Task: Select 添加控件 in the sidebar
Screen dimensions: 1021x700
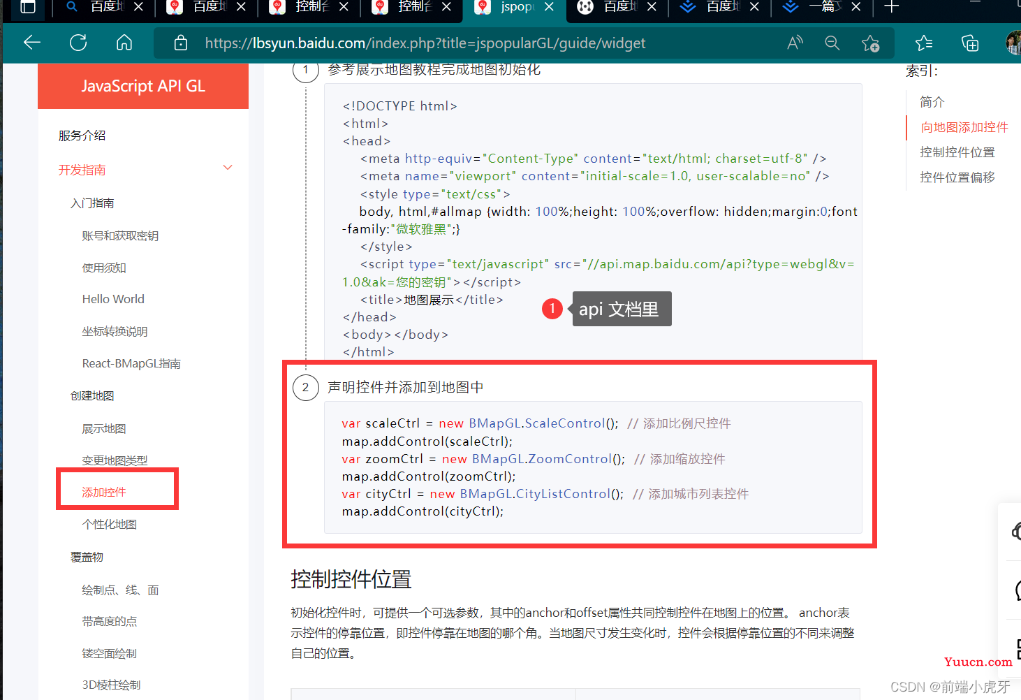Action: click(x=104, y=493)
